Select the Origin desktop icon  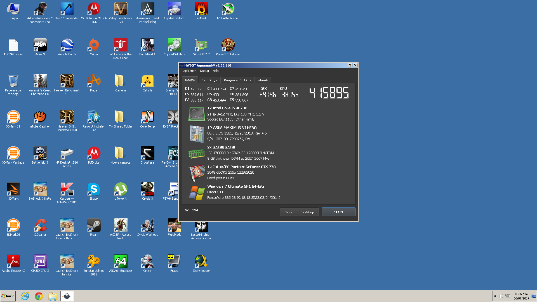tap(94, 47)
